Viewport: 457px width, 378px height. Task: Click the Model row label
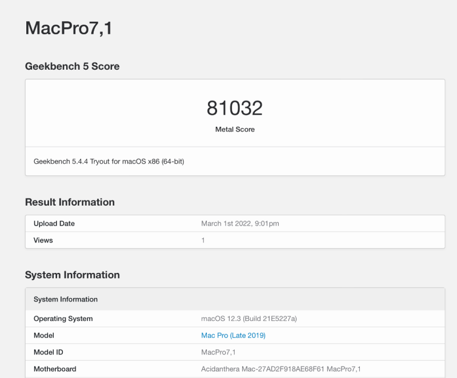[x=44, y=336]
